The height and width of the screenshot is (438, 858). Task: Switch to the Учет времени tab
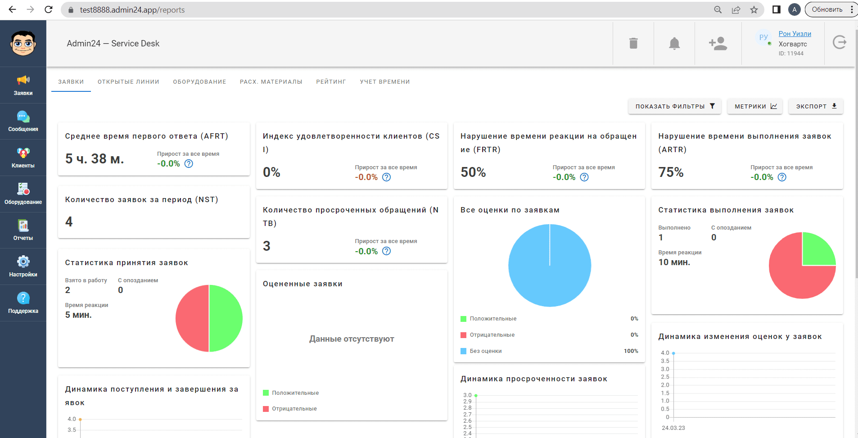[x=384, y=82]
